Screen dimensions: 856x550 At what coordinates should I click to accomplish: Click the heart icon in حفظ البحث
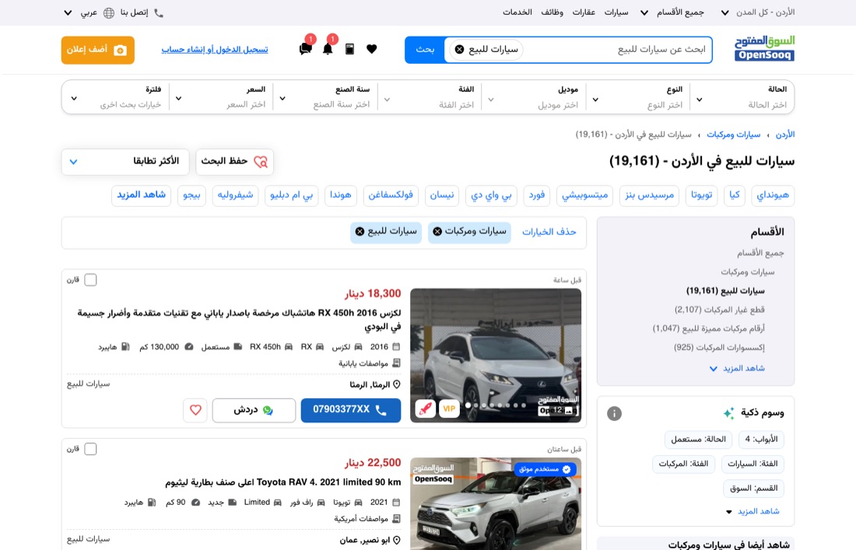click(261, 162)
